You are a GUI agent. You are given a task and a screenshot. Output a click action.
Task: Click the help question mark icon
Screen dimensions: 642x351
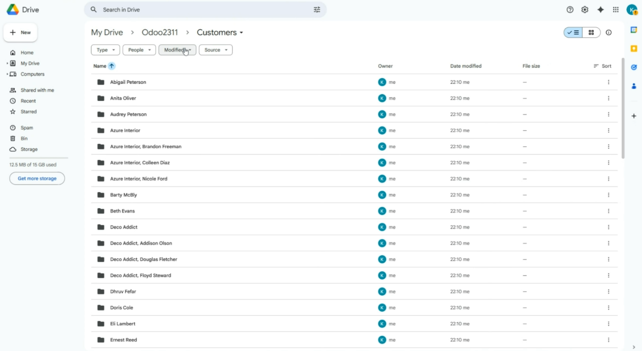(570, 10)
